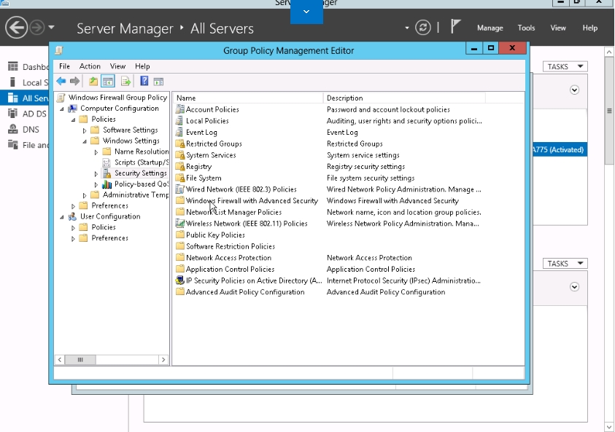The width and height of the screenshot is (615, 432).
Task: Collapse the Computer Configuration tree node
Action: 62,109
